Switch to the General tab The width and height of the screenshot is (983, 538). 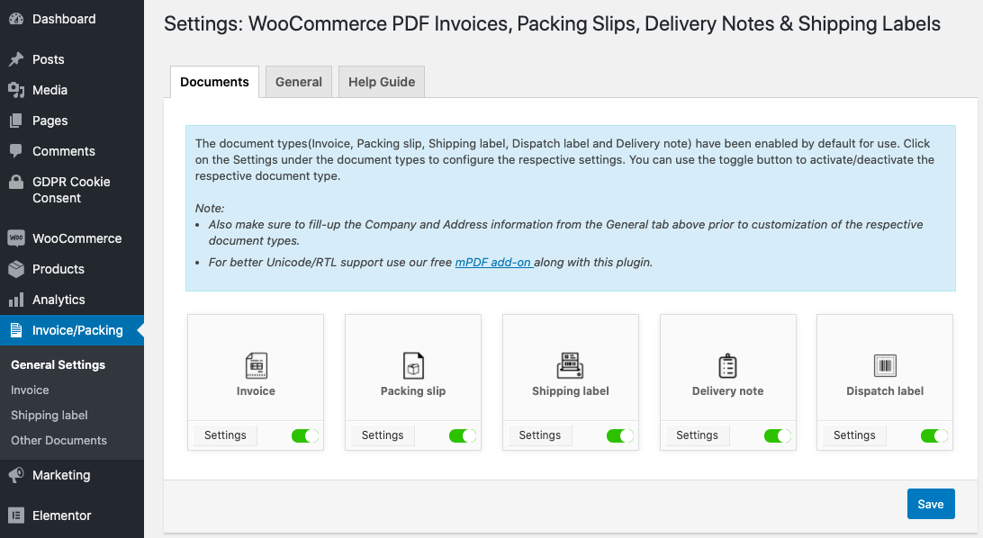click(299, 82)
